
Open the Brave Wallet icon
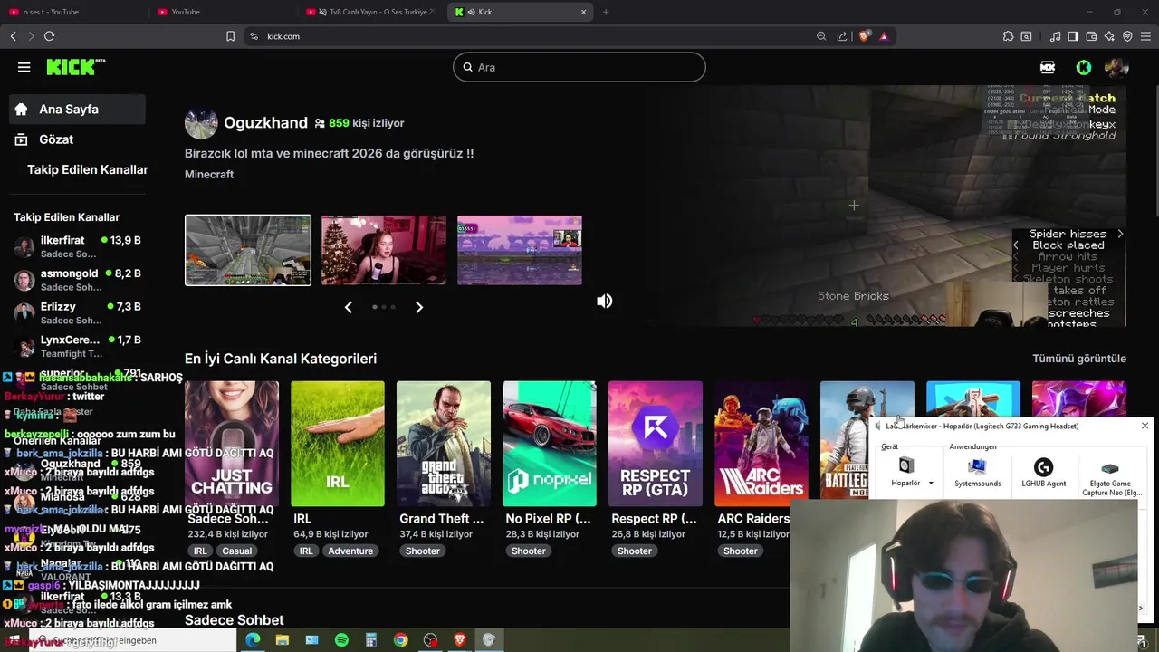point(1091,36)
